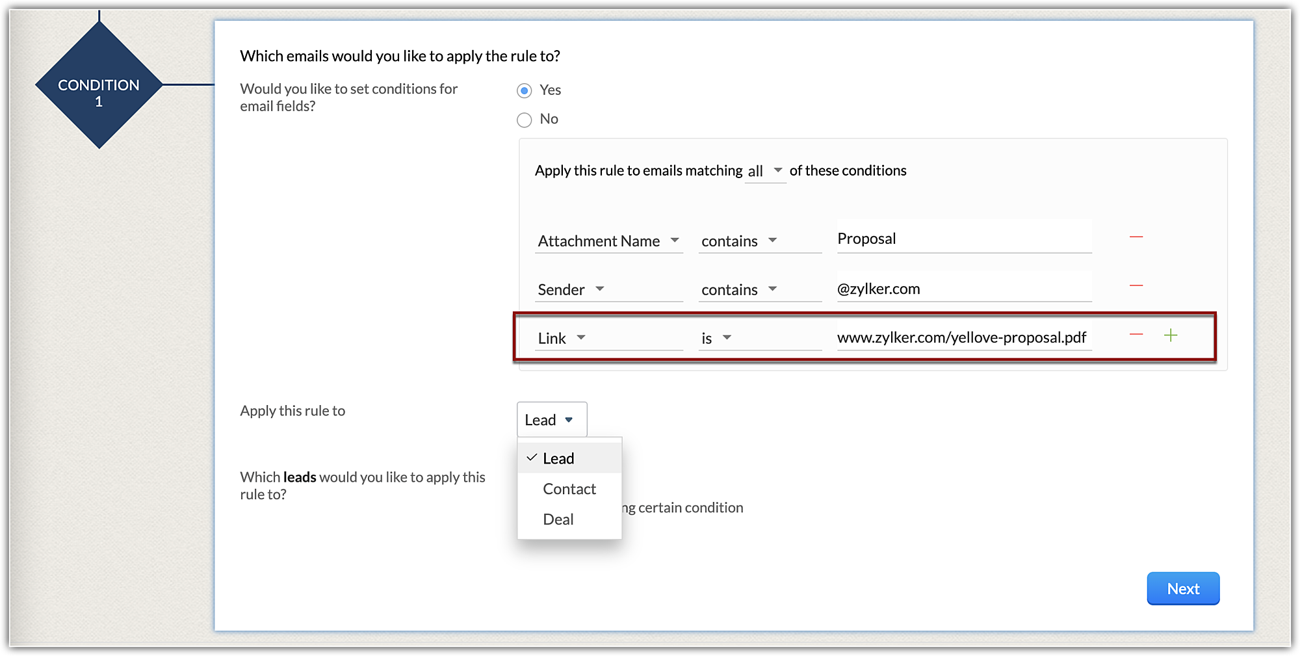
Task: Click the Condition 1 diamond step
Action: (99, 85)
